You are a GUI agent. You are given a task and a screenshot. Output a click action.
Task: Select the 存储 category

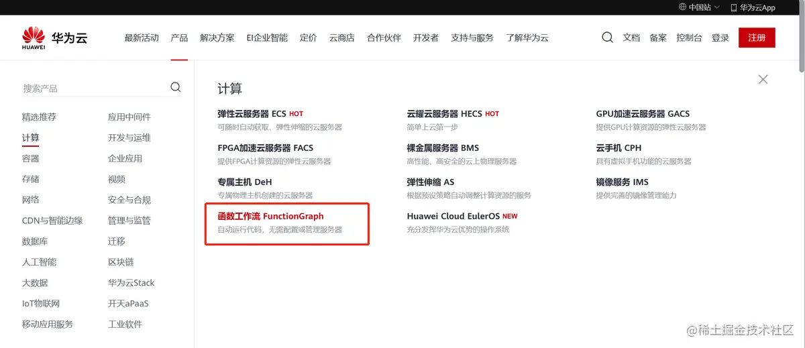[30, 179]
